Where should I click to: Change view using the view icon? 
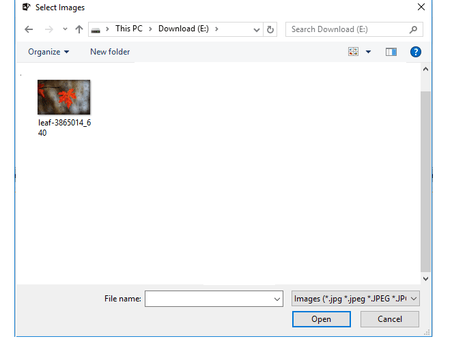coord(354,52)
